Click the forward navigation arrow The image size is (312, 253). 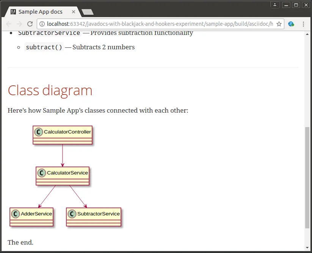19,24
